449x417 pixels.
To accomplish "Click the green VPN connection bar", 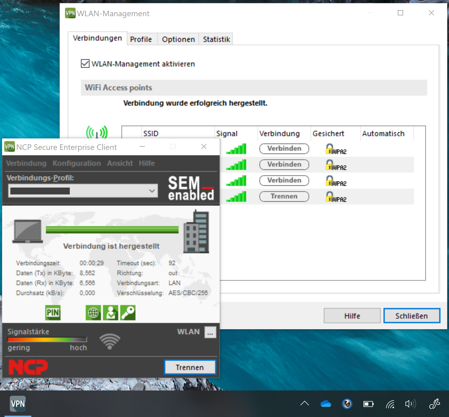I will [112, 230].
